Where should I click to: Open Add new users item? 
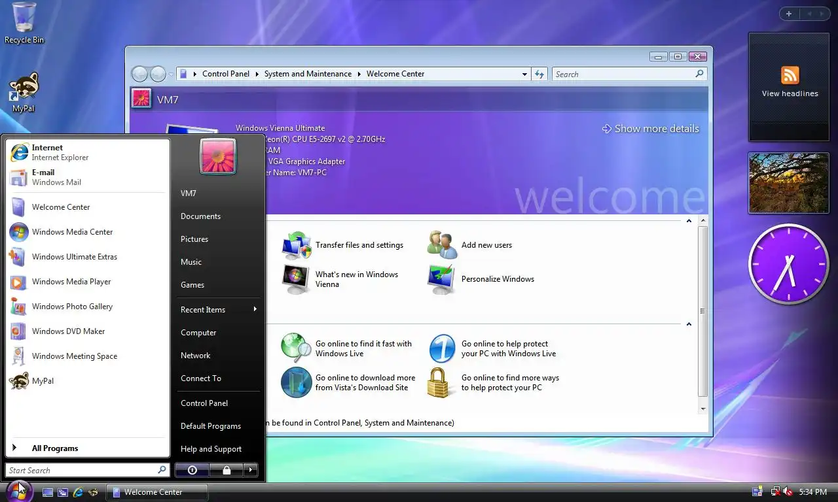(x=470, y=245)
